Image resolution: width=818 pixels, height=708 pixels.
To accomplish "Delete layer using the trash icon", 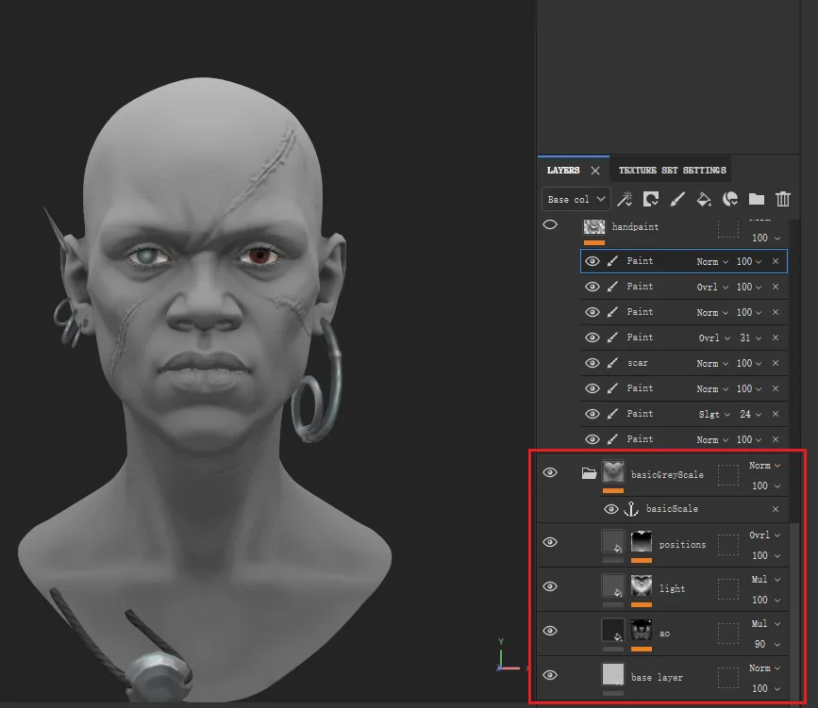I will (x=782, y=199).
